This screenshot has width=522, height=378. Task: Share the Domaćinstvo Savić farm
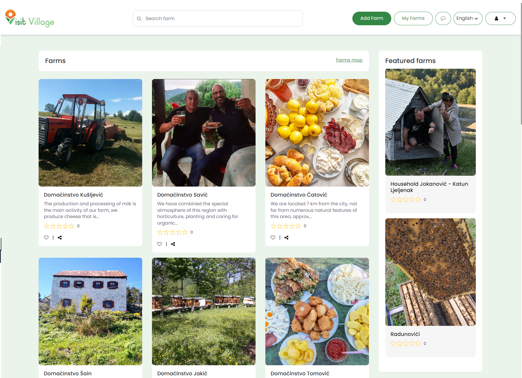click(x=173, y=244)
